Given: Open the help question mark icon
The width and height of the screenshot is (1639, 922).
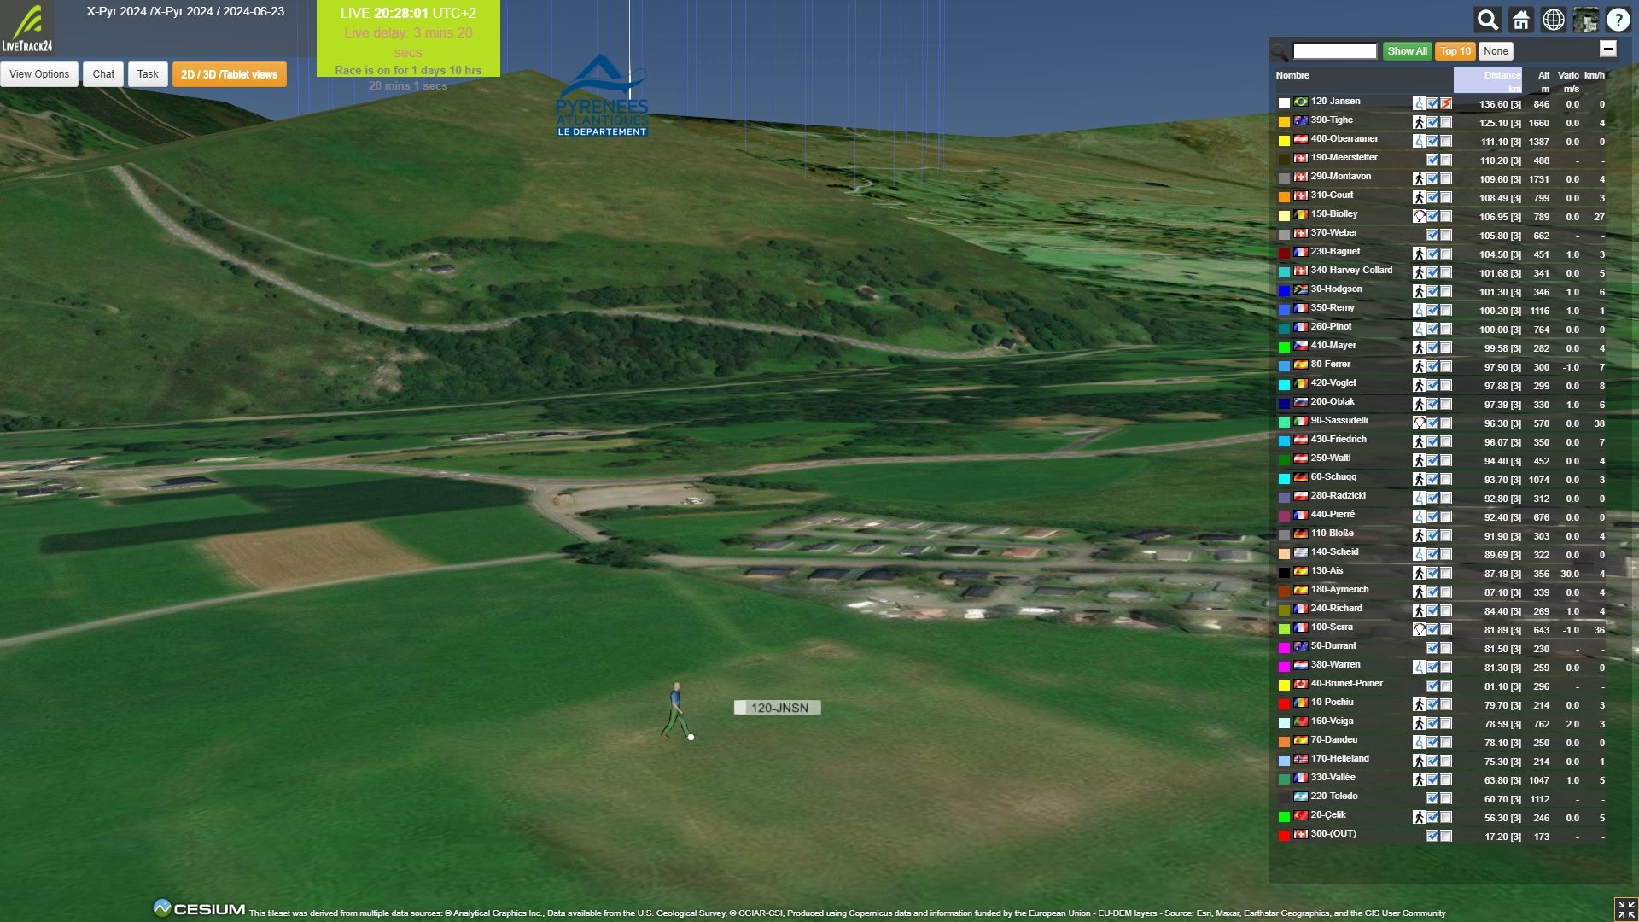Looking at the screenshot, I should coord(1619,20).
